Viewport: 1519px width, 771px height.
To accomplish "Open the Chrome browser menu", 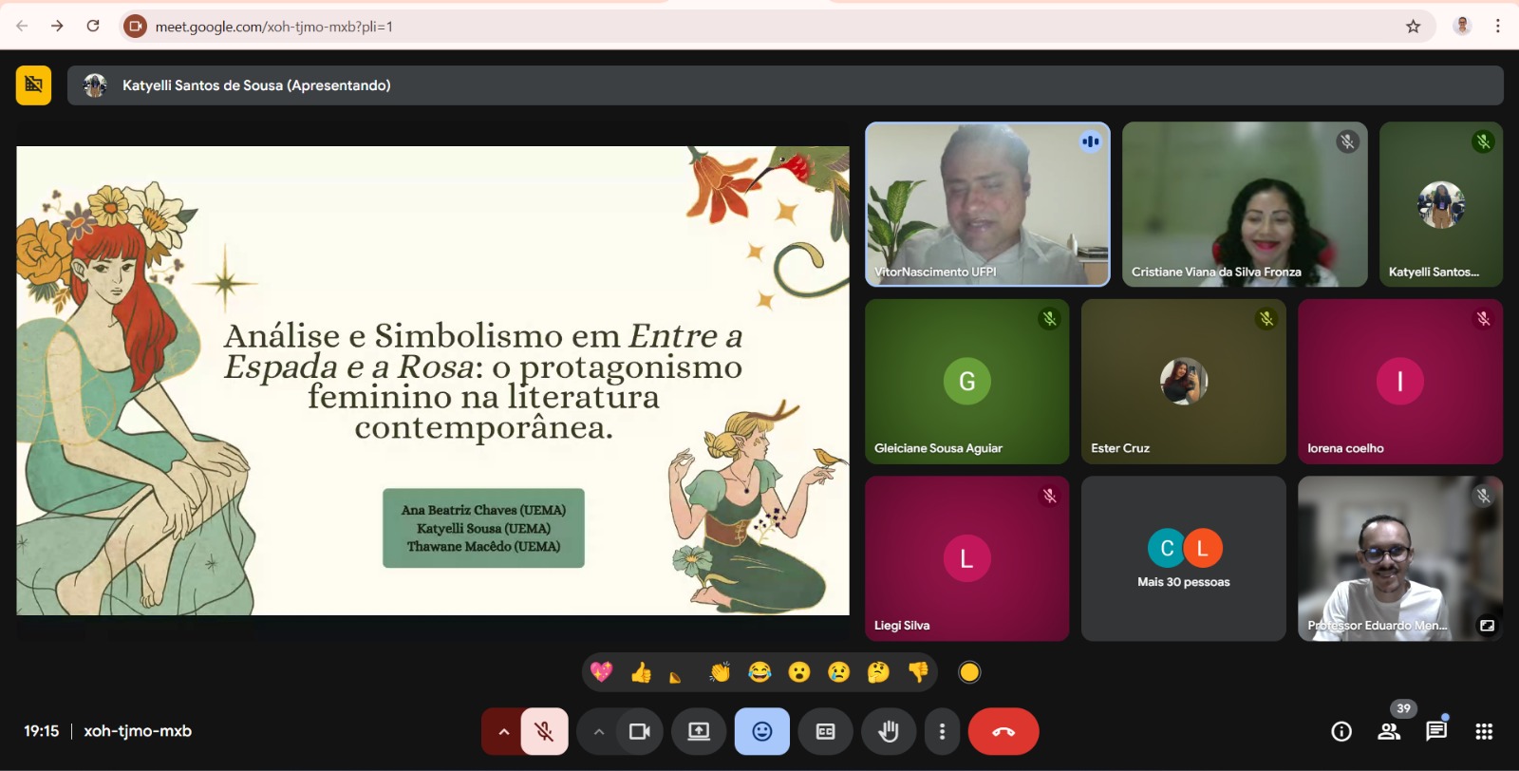I will coord(1497,26).
